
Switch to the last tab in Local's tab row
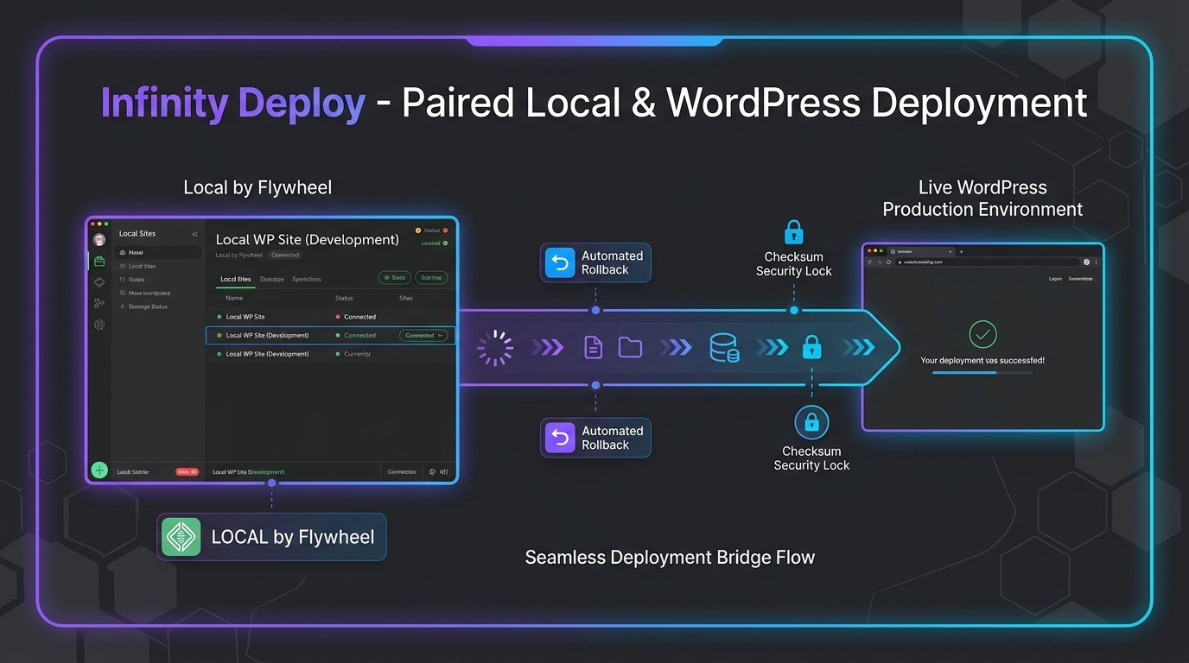306,279
